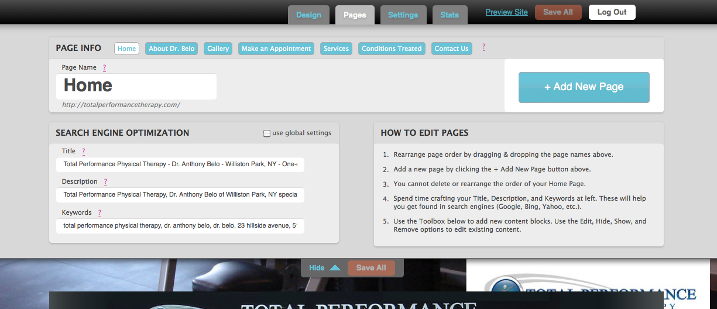717x309 pixels.
Task: Edit the Page Name field showing Home
Action: coord(136,86)
